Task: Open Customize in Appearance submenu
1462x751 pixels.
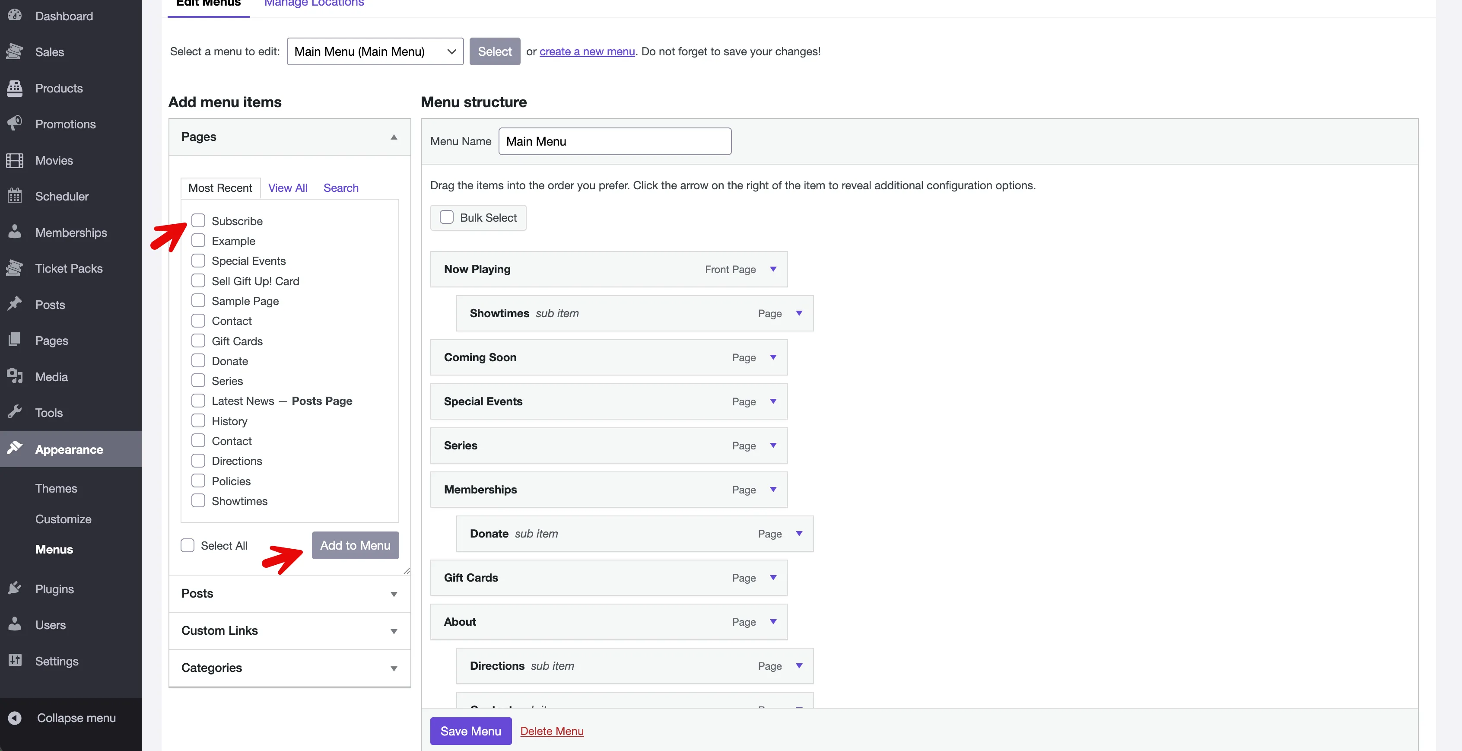Action: click(64, 519)
